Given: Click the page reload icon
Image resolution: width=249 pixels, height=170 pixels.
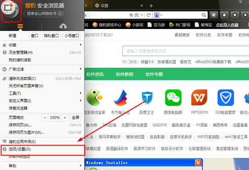Looking at the screenshot, I should point(149,15).
